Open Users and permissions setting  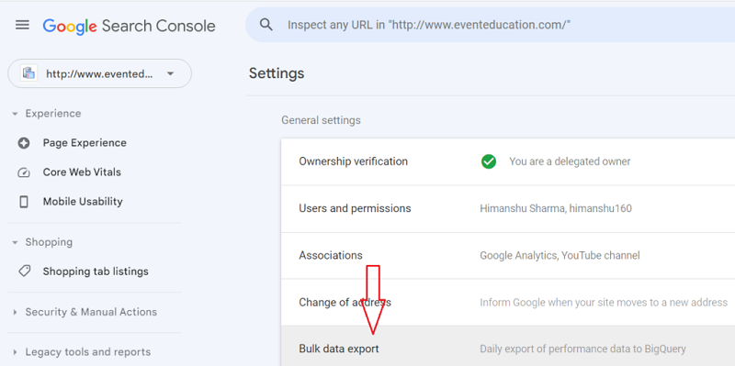tap(508, 209)
